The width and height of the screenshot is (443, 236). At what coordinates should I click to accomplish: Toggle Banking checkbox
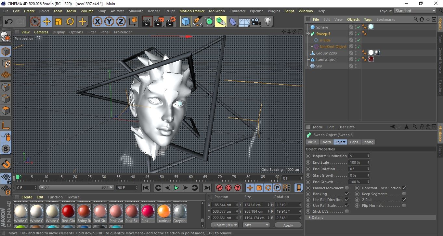[x=347, y=194]
